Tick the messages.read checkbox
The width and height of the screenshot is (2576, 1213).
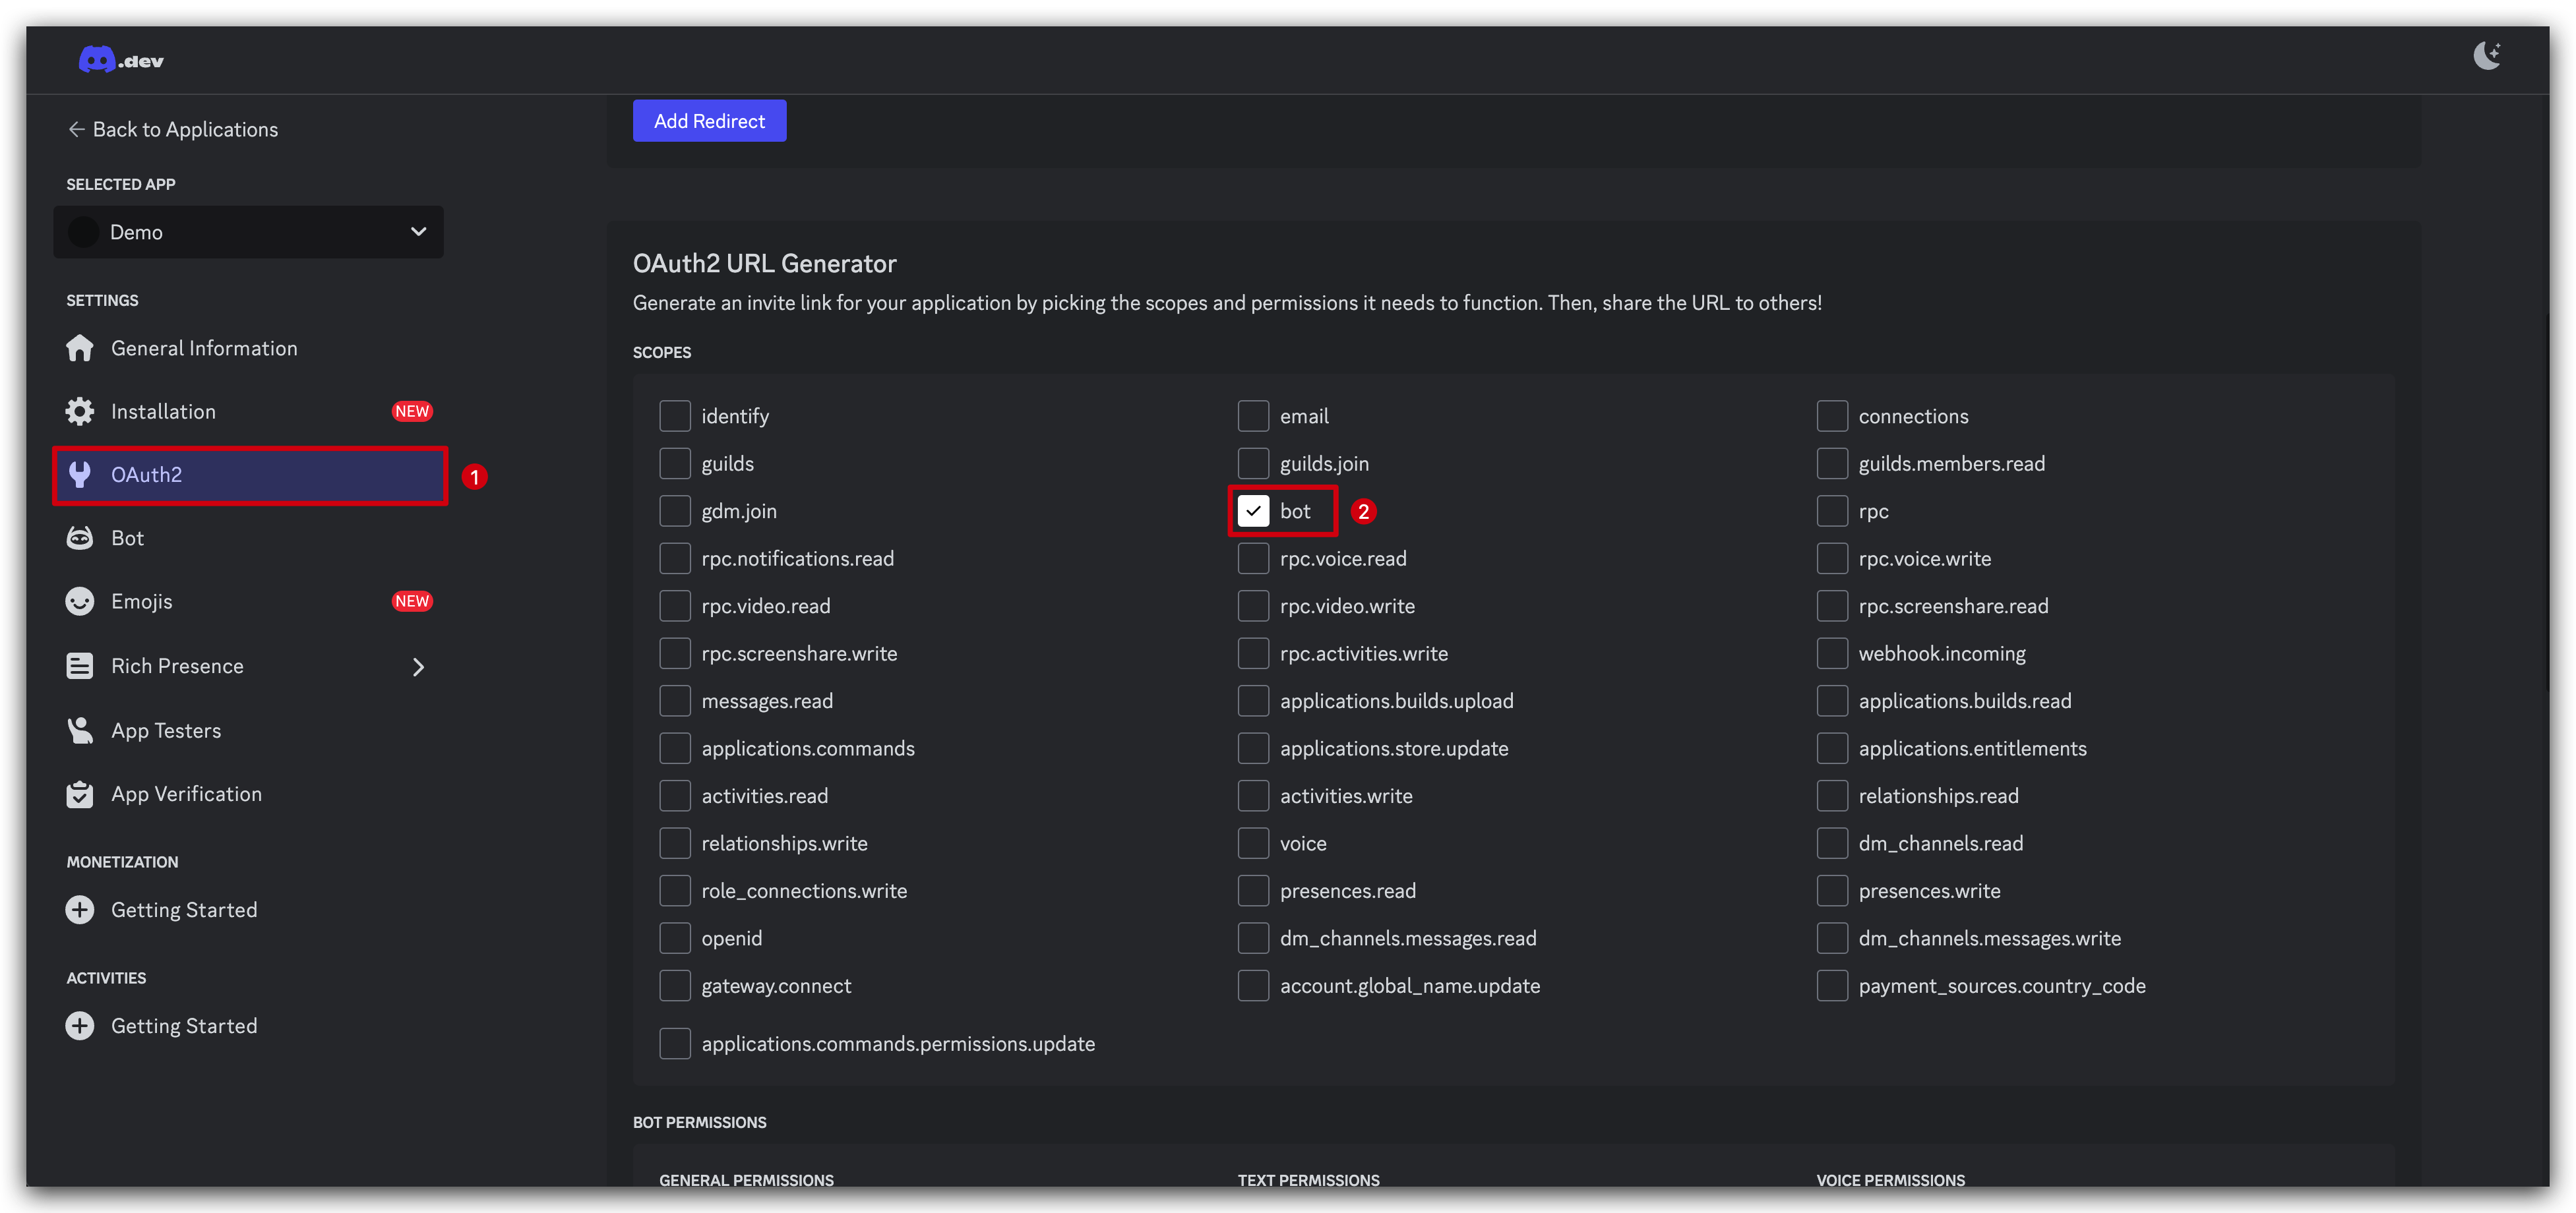click(675, 701)
